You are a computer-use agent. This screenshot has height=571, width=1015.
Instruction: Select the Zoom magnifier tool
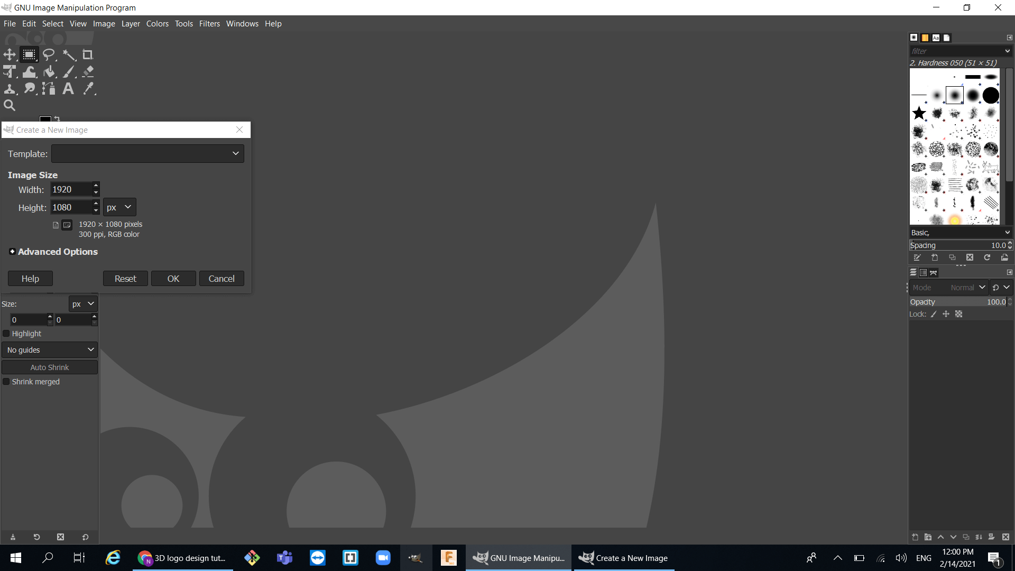tap(10, 105)
